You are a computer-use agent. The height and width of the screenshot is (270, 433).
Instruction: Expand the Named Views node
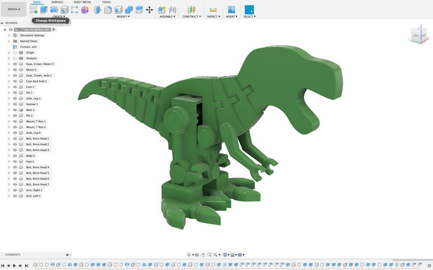tap(9, 41)
